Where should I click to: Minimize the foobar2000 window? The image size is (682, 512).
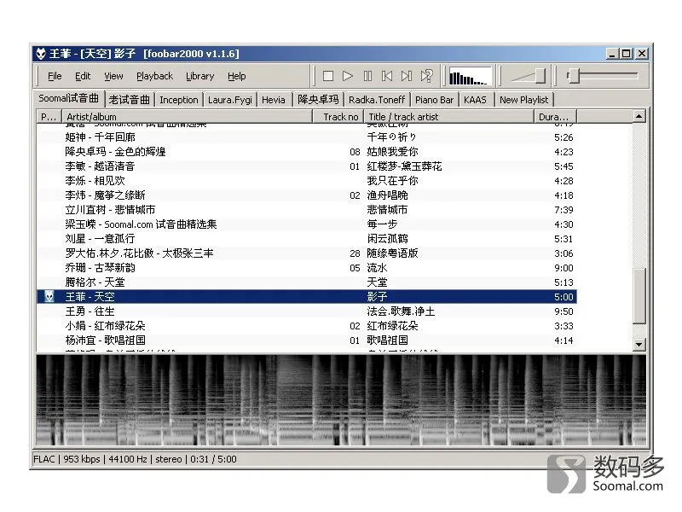(x=612, y=54)
